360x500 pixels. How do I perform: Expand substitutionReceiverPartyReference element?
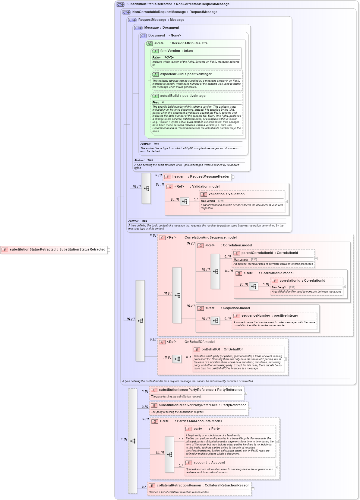pos(250,409)
